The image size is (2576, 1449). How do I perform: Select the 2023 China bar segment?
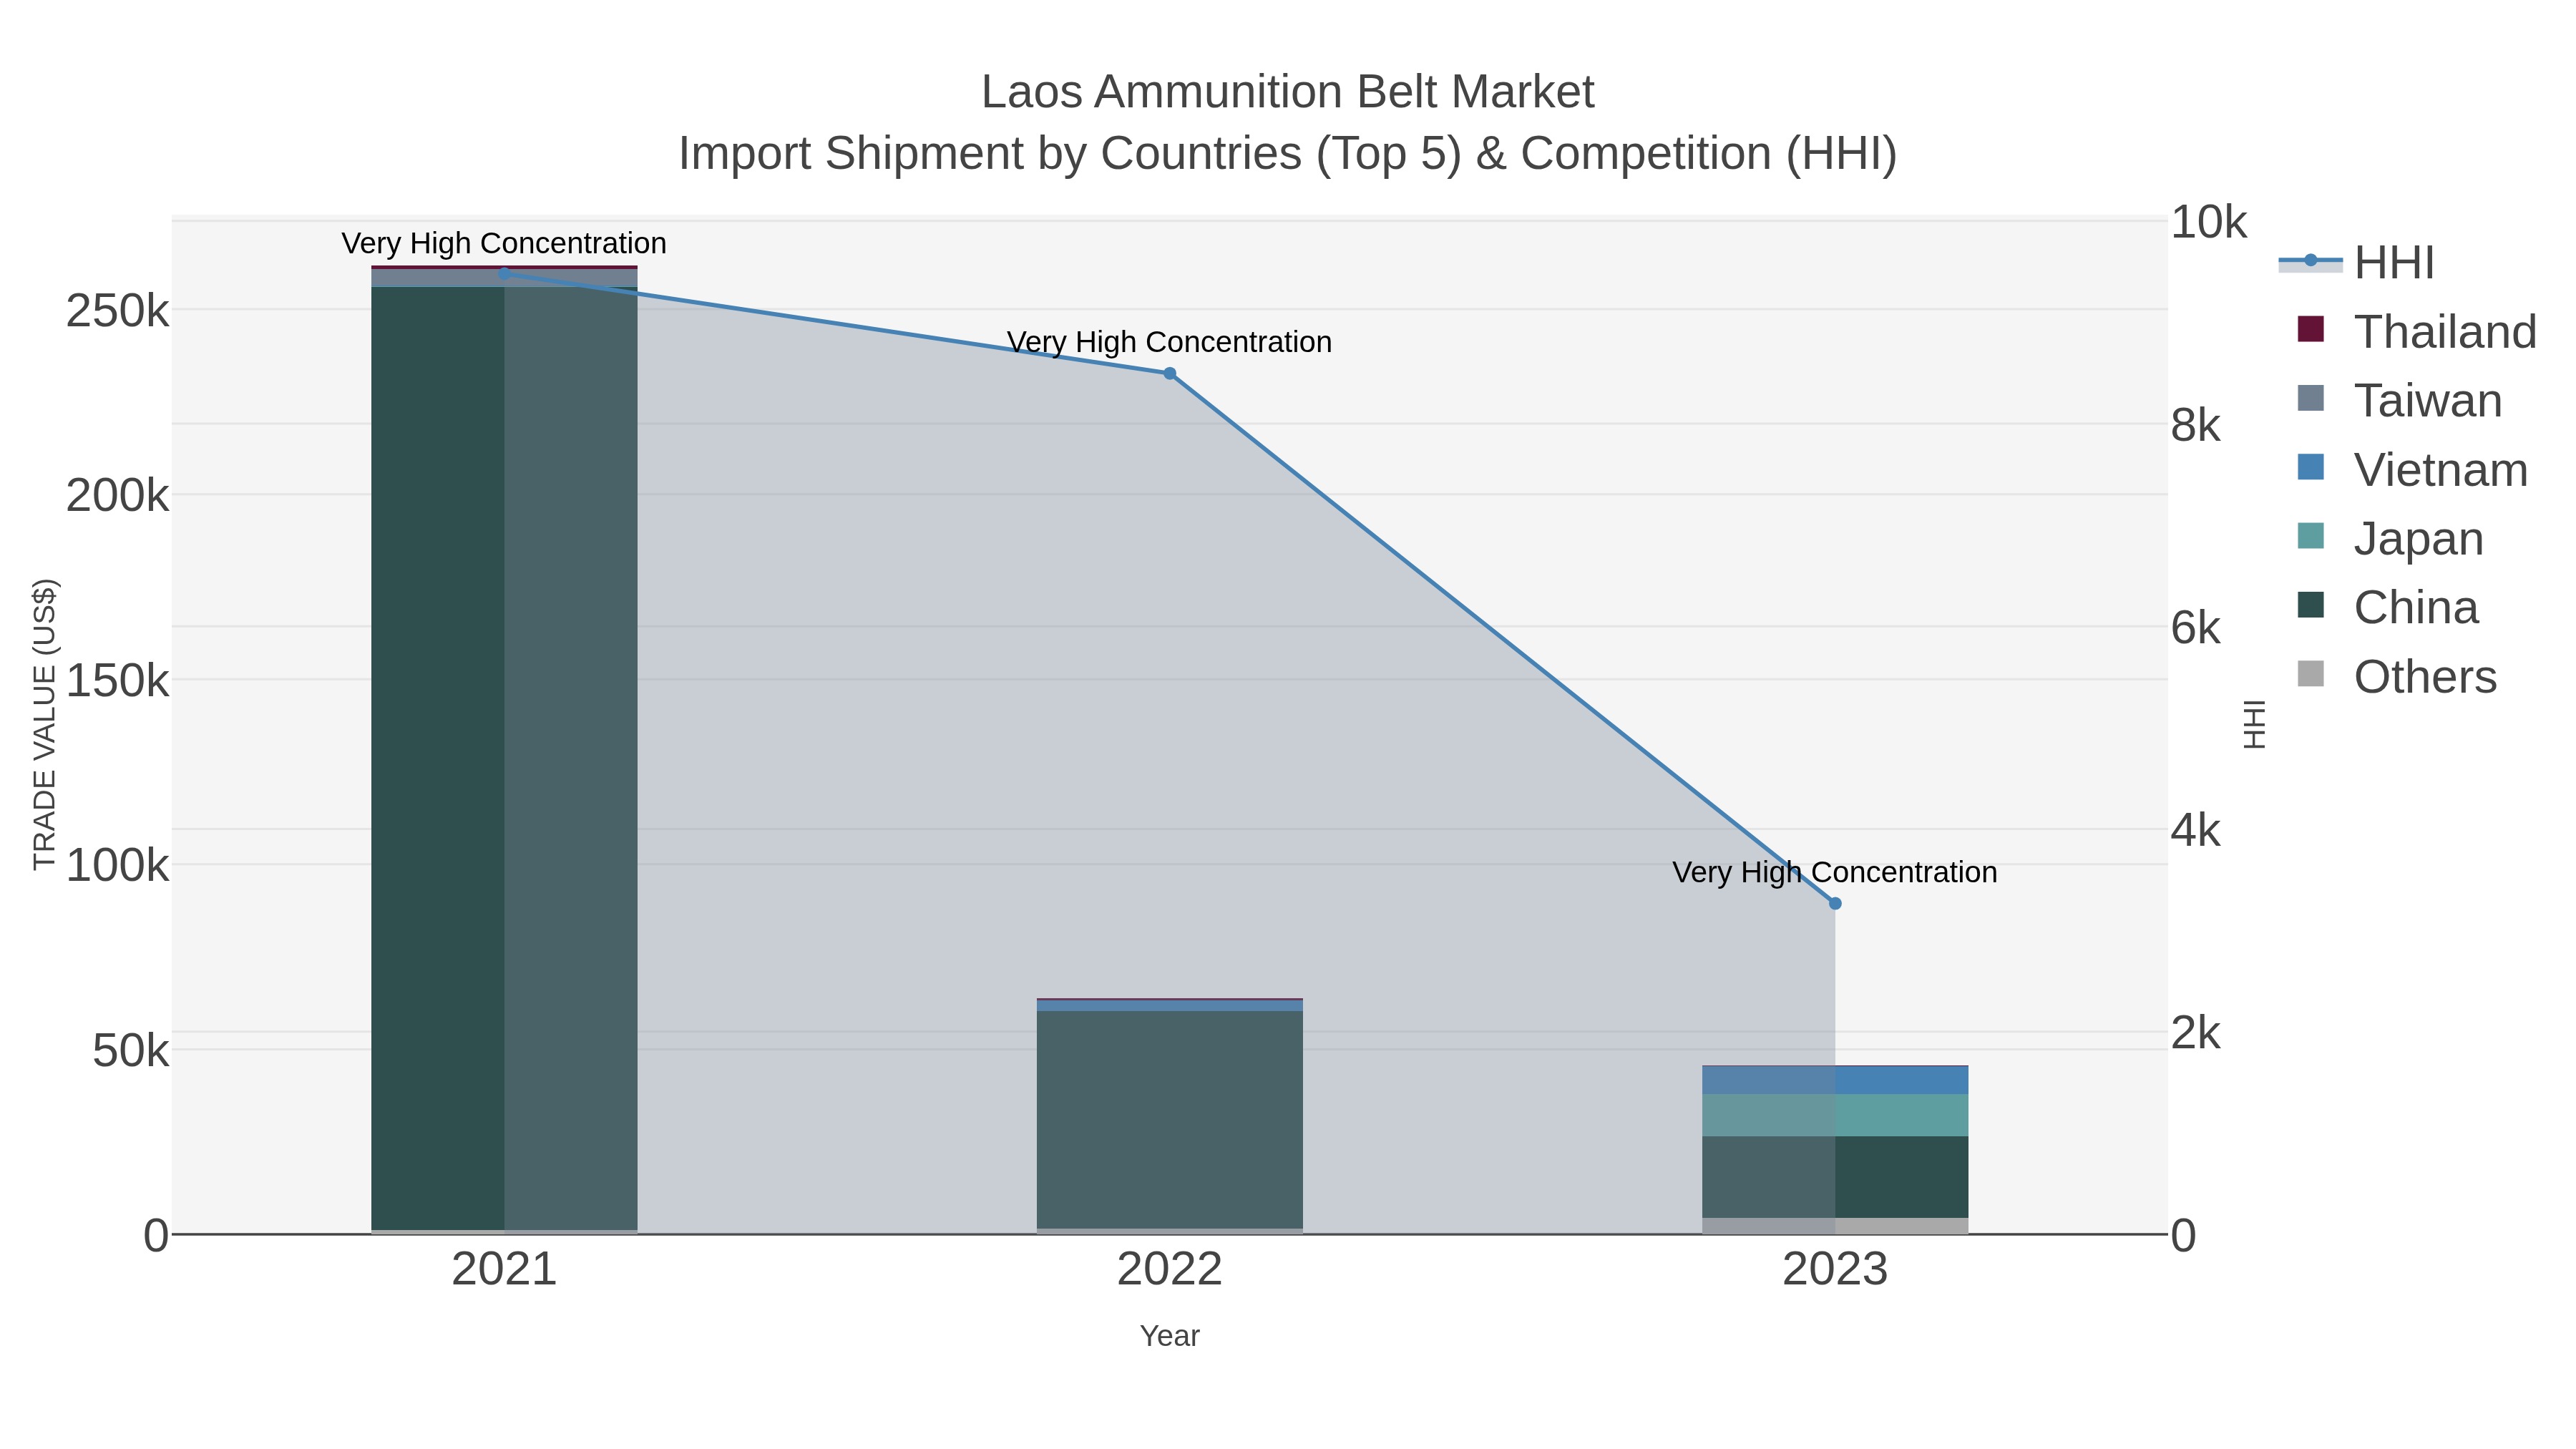coord(1835,1177)
